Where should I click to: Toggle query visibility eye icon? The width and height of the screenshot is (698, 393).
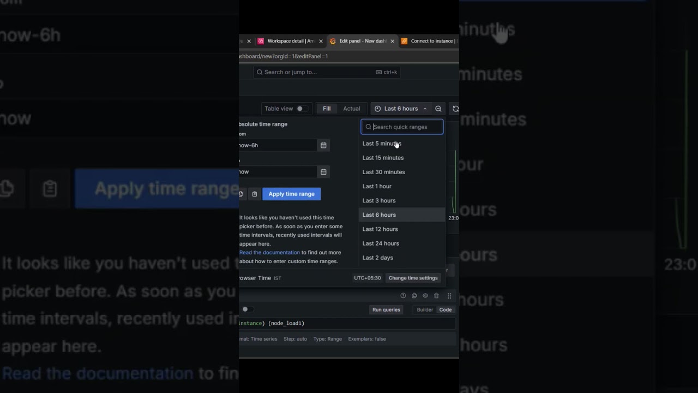point(425,295)
